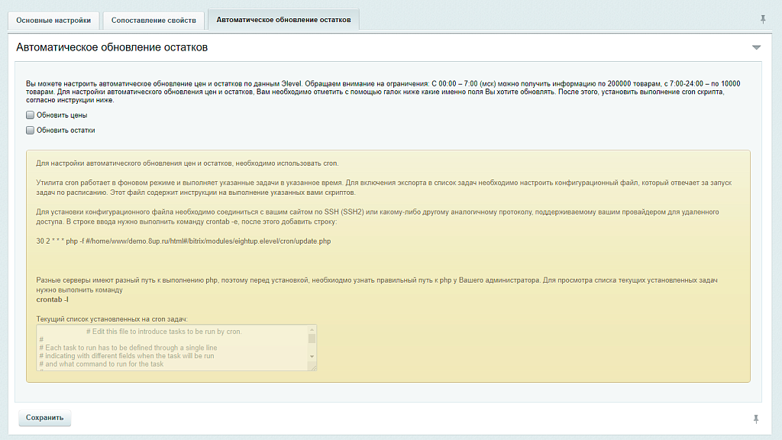The width and height of the screenshot is (782, 440).
Task: Click the 'Обновить цены' label text
Action: click(62, 115)
